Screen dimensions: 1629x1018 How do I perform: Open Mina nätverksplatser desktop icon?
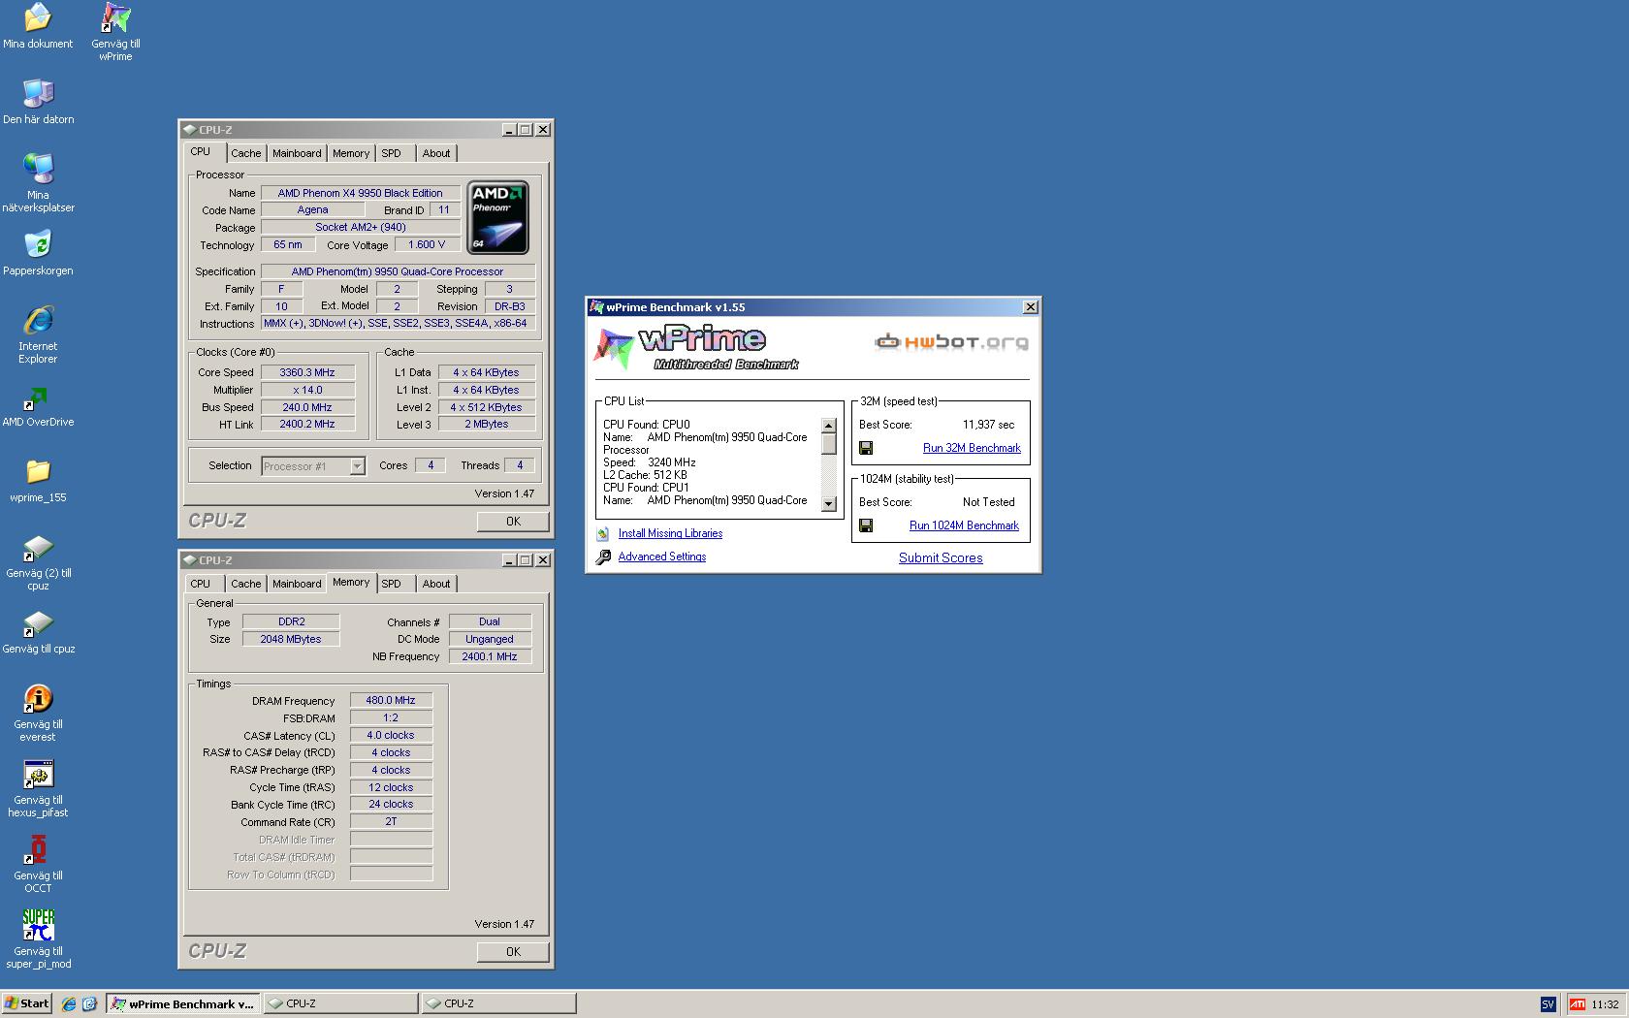click(x=38, y=182)
